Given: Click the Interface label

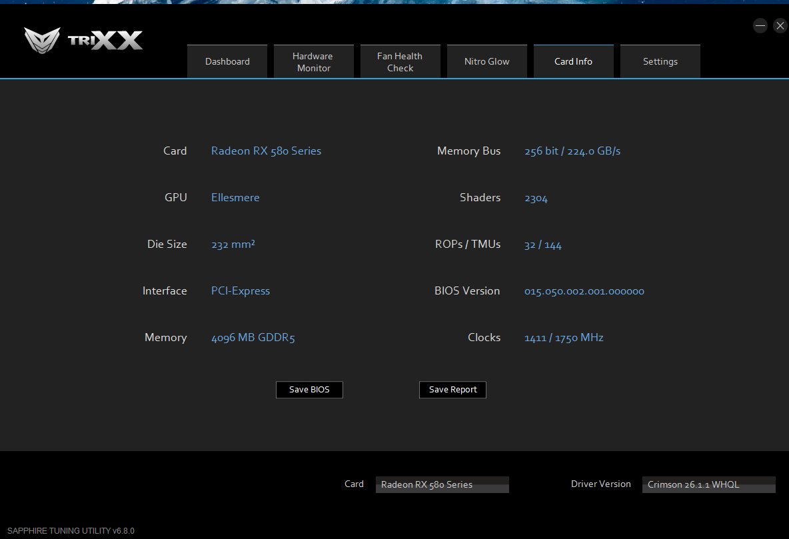Looking at the screenshot, I should coord(165,291).
